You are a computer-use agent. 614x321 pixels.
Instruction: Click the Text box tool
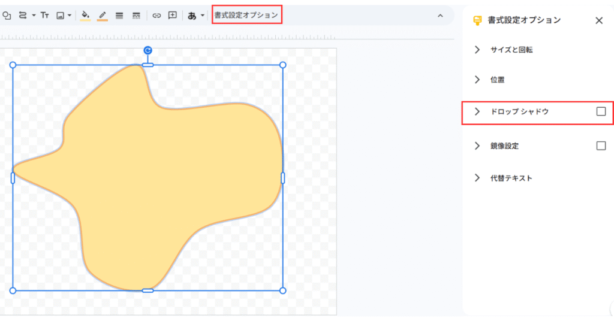[x=45, y=16]
